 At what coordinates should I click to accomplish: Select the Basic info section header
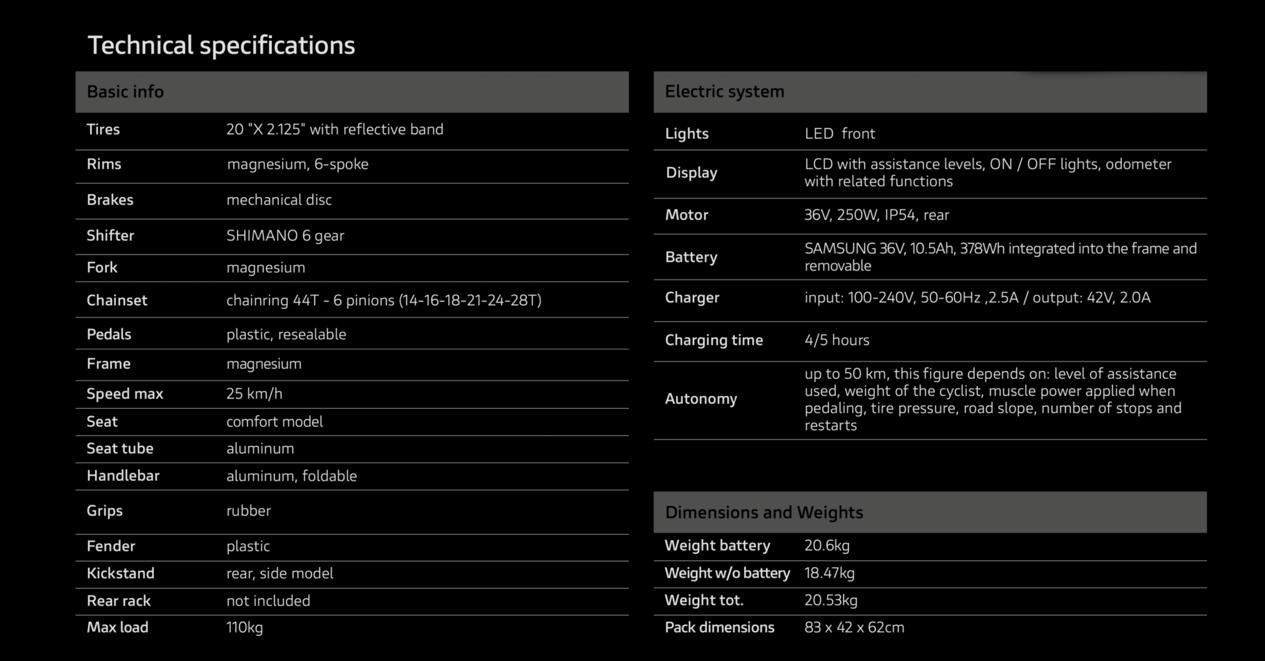point(125,92)
